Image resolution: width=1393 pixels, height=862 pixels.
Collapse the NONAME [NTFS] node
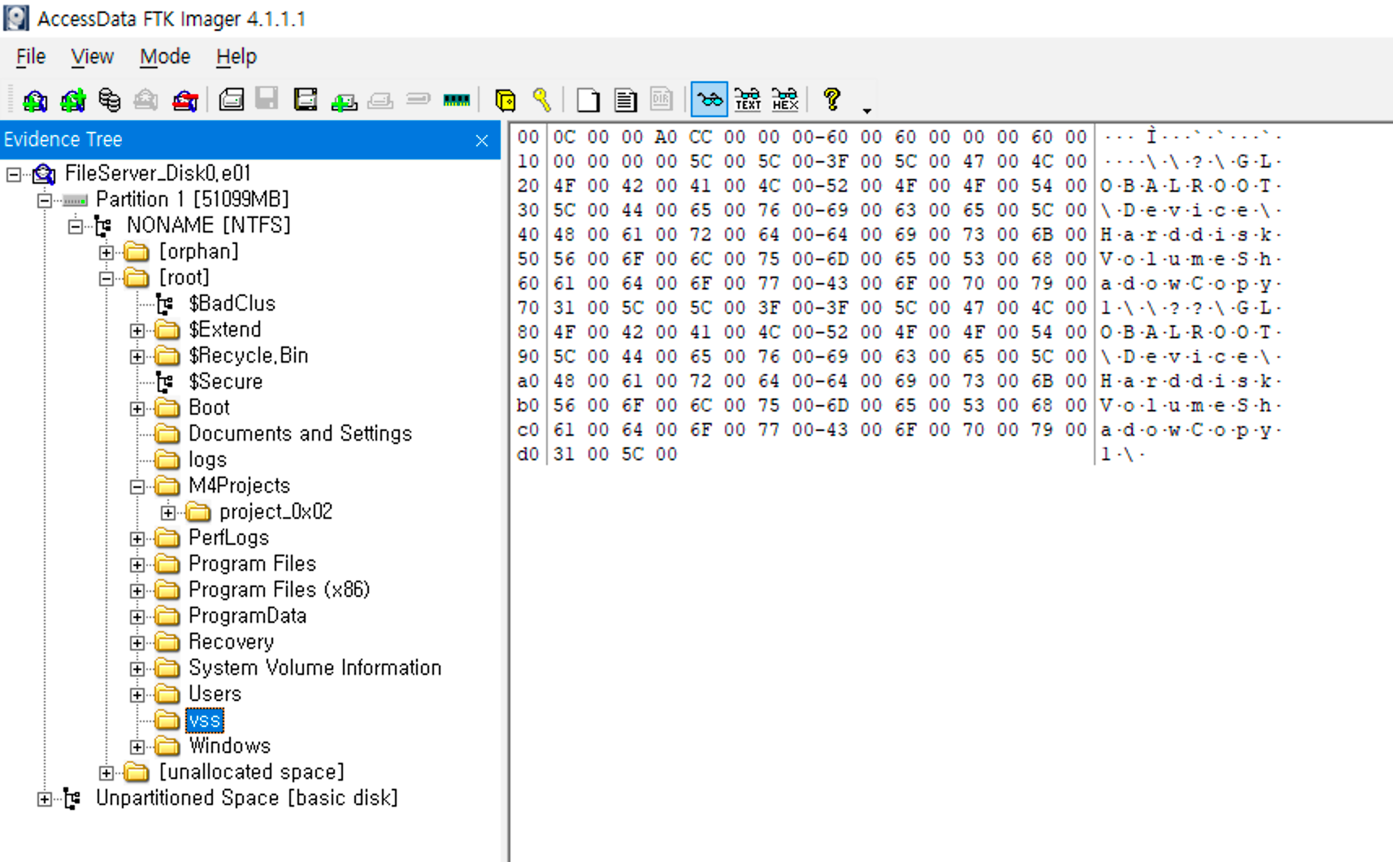pos(76,226)
